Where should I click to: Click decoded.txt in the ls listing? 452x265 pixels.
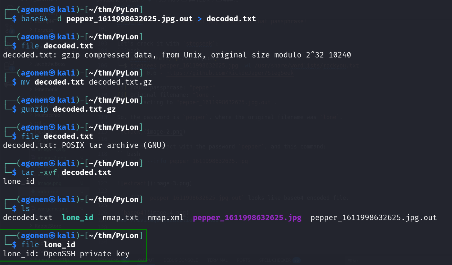27,218
